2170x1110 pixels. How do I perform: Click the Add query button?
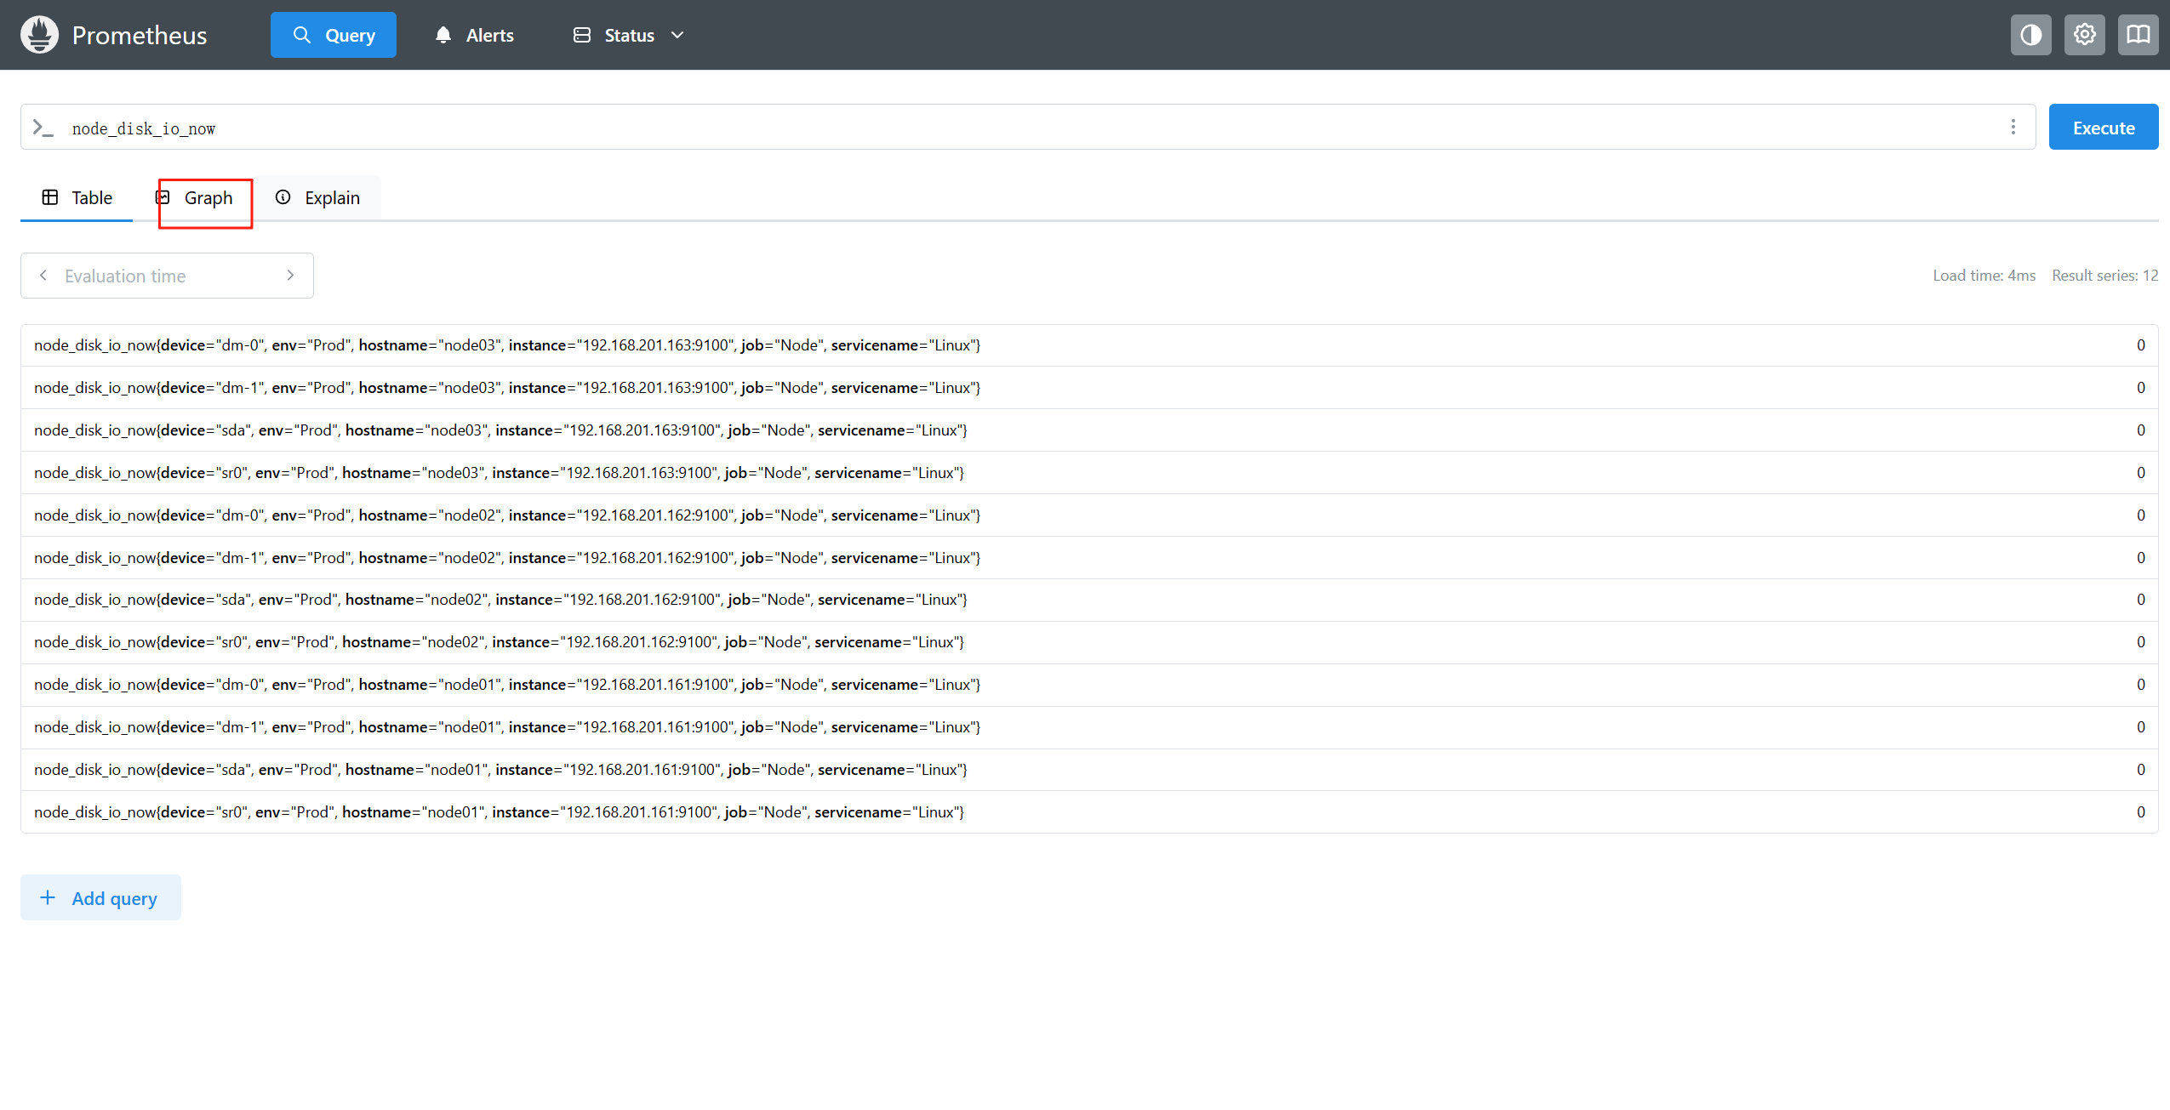click(100, 898)
